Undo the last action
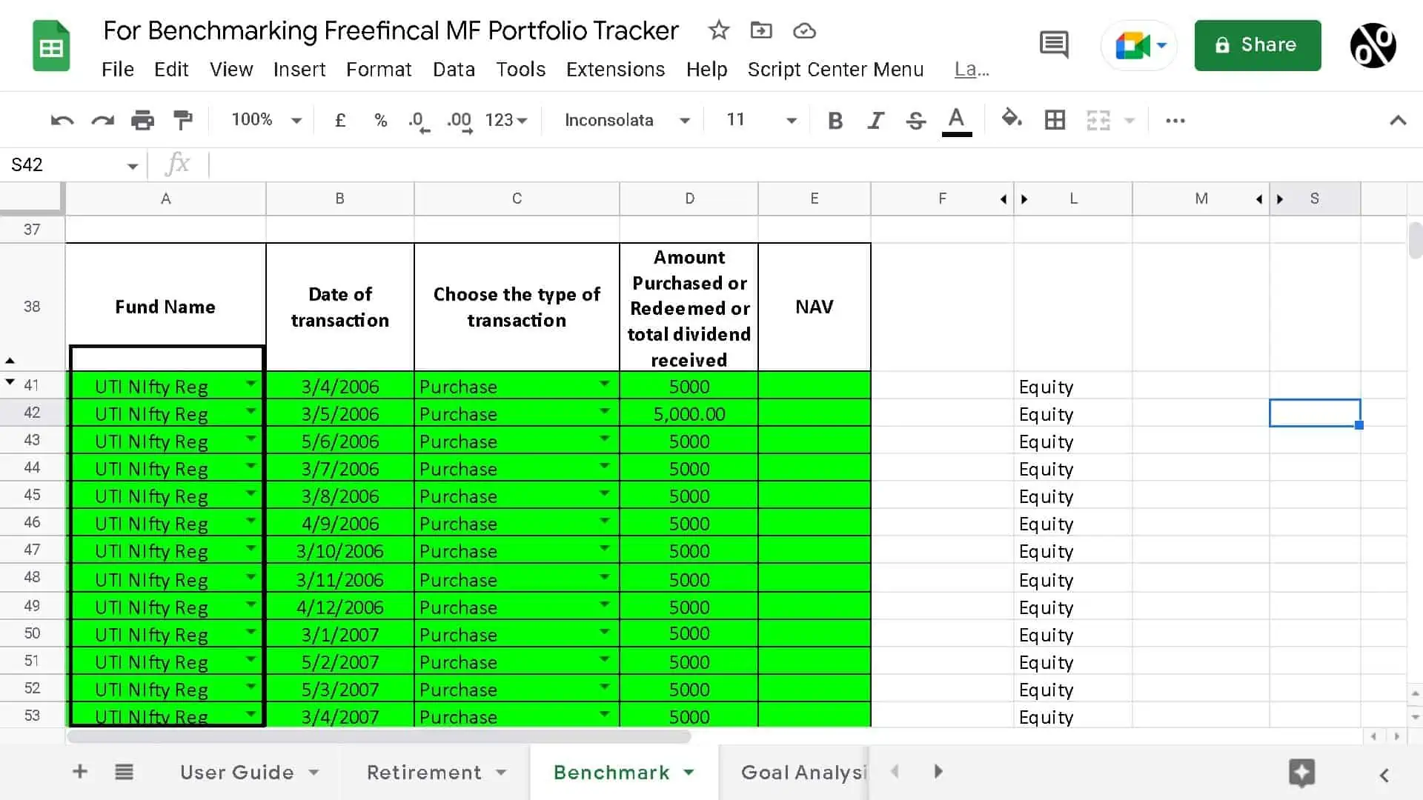Screen dimensions: 1423x800 pos(62,120)
